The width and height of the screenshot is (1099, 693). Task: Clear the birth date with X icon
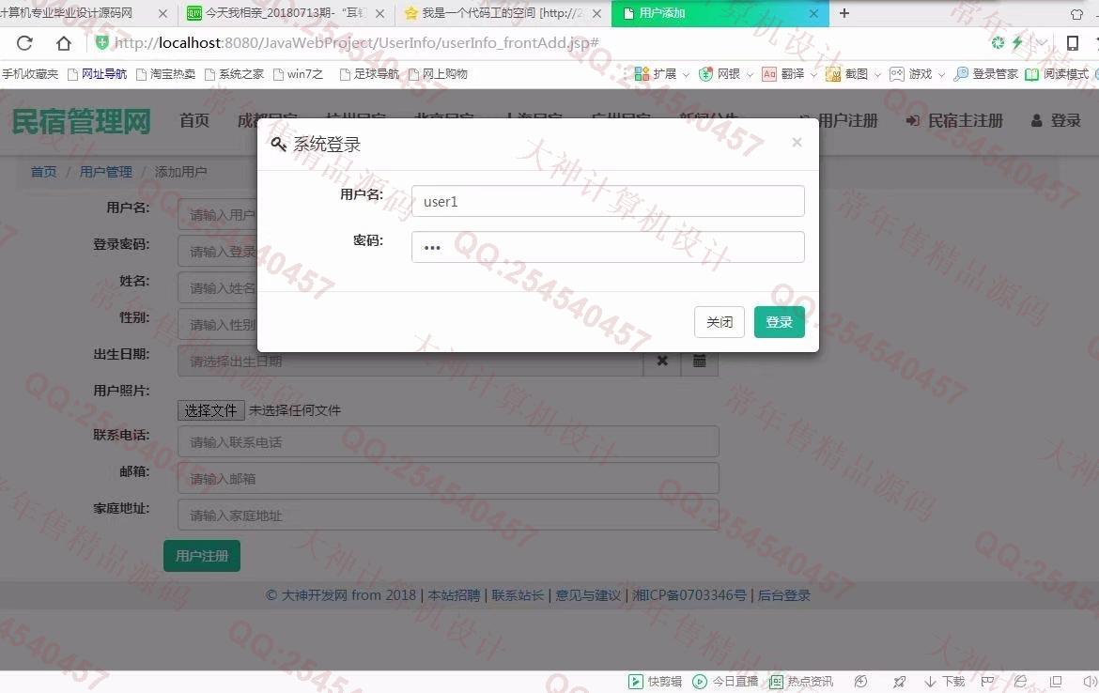[662, 361]
